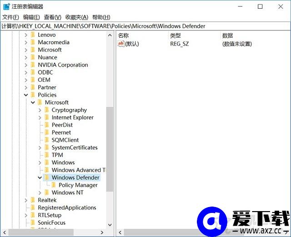The height and width of the screenshot is (237, 291).
Task: Select the Policies folder icon
Action: coord(33,95)
